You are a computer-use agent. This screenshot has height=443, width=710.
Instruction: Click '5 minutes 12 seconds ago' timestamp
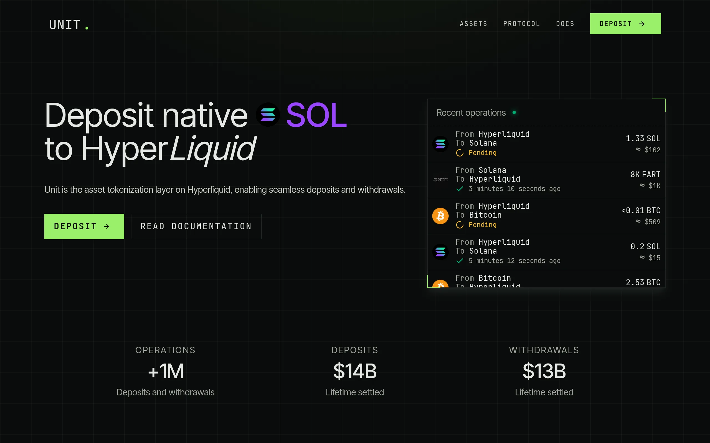(x=514, y=261)
